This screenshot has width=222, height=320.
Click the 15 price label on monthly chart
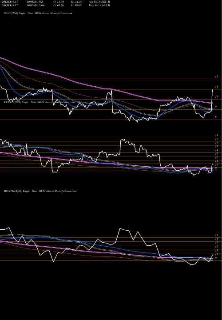pyautogui.click(x=217, y=235)
